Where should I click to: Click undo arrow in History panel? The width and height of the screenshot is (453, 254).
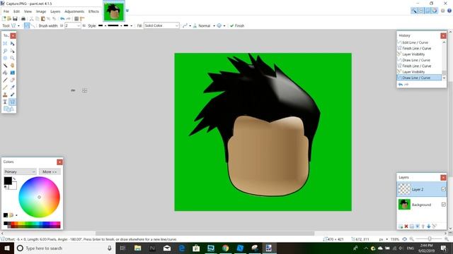coord(401,85)
